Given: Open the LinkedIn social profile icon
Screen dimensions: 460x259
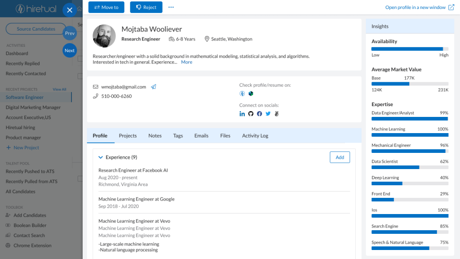Looking at the screenshot, I should (242, 114).
